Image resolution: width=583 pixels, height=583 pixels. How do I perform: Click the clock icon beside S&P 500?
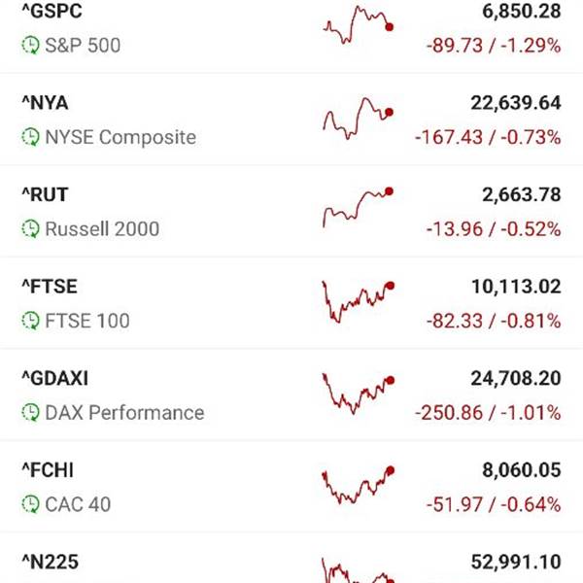[30, 46]
